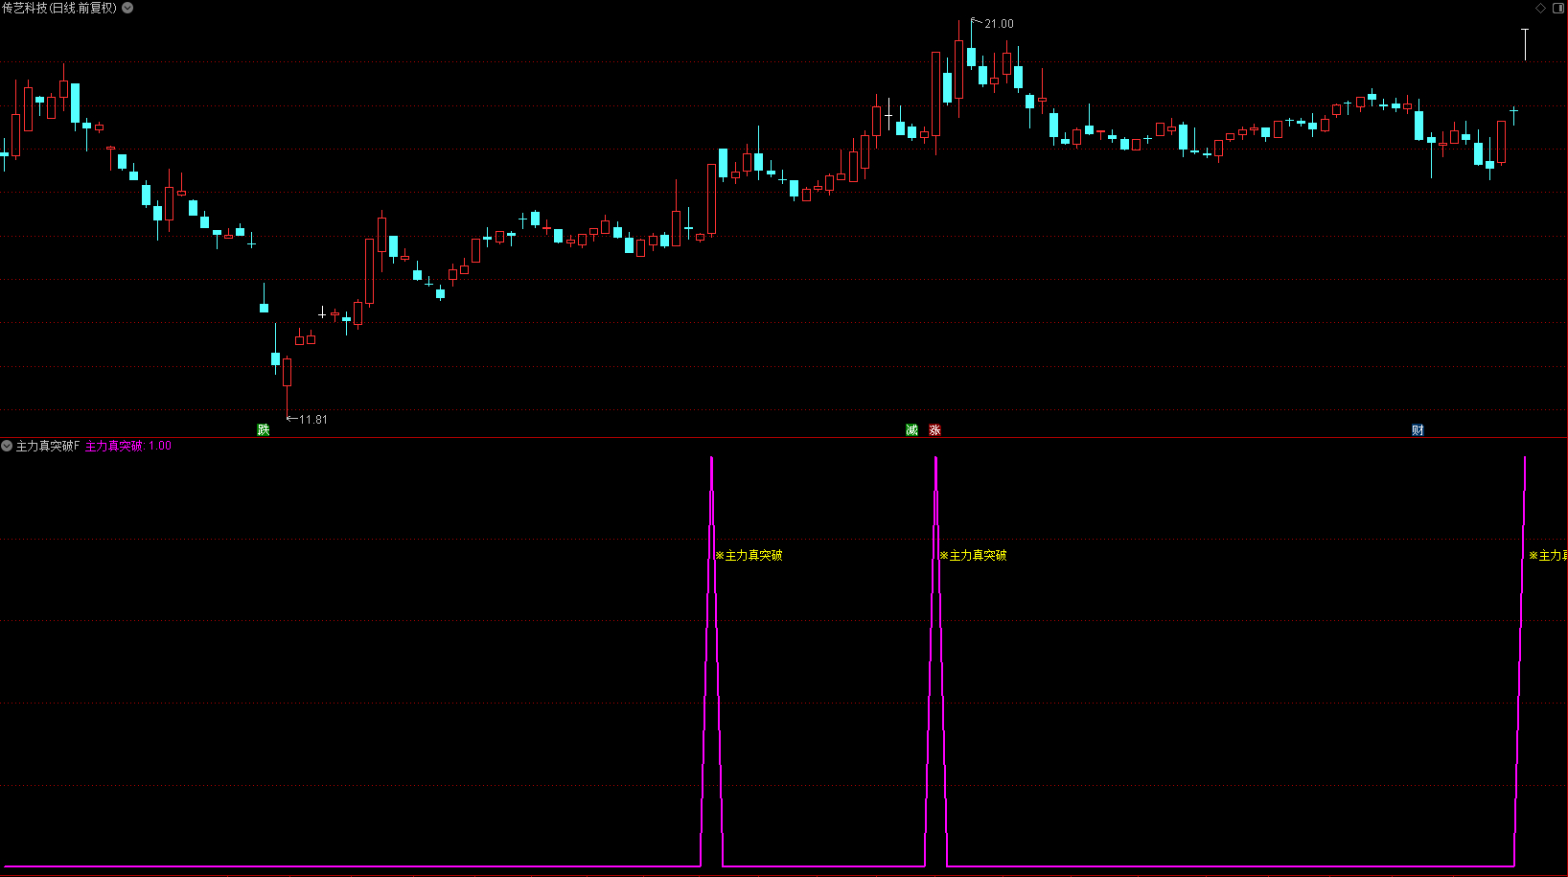Expand the 主力真突破F indicator menu arrow
1568x877 pixels.
click(x=7, y=446)
